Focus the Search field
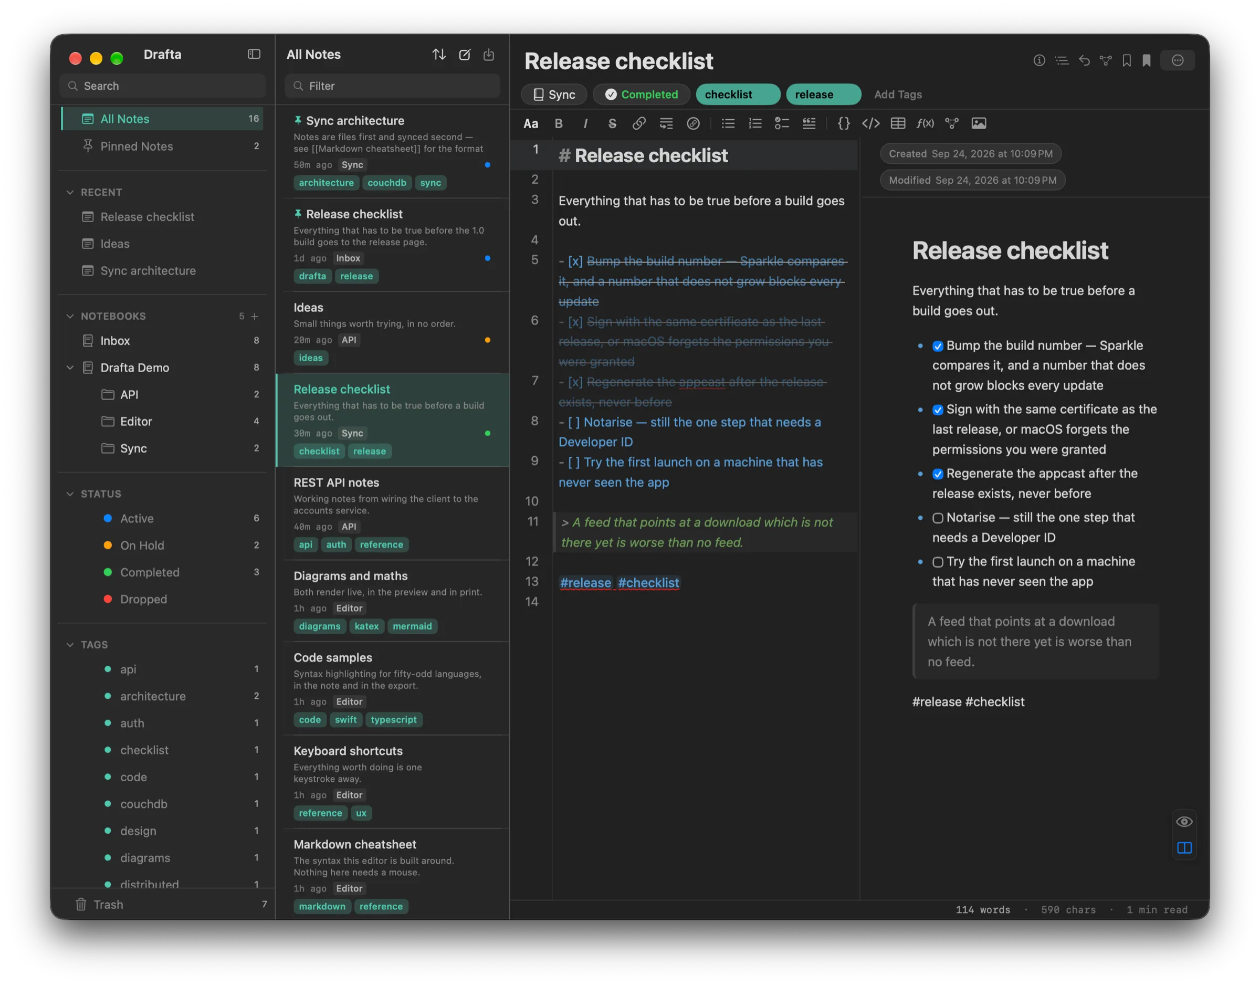Screen dimensions: 1260x986 click(x=162, y=86)
